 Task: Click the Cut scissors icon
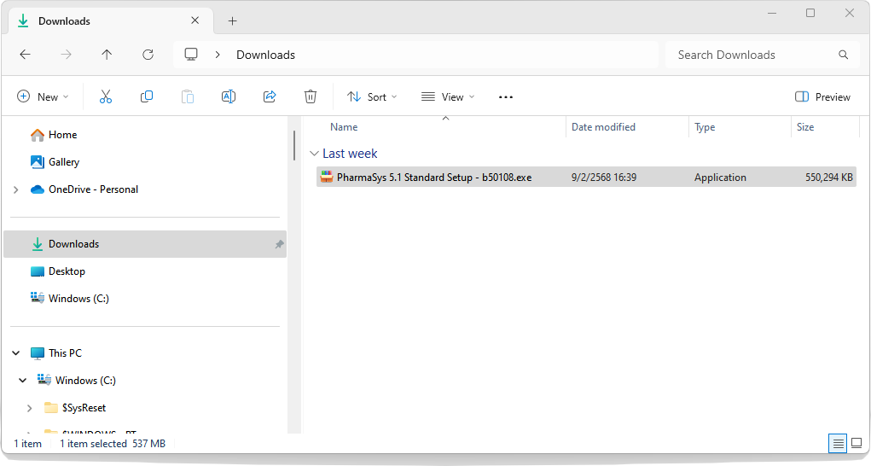[106, 96]
